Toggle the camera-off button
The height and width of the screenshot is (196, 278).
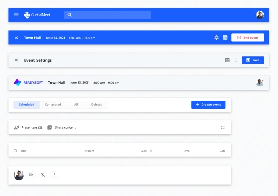click(31, 175)
